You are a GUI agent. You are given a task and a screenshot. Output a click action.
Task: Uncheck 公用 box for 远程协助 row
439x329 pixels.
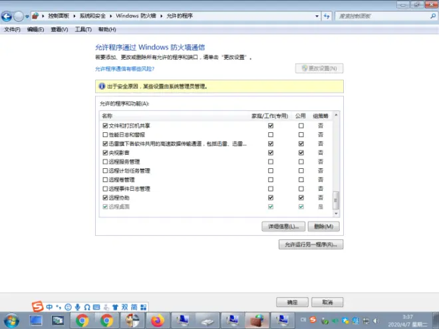[301, 197]
